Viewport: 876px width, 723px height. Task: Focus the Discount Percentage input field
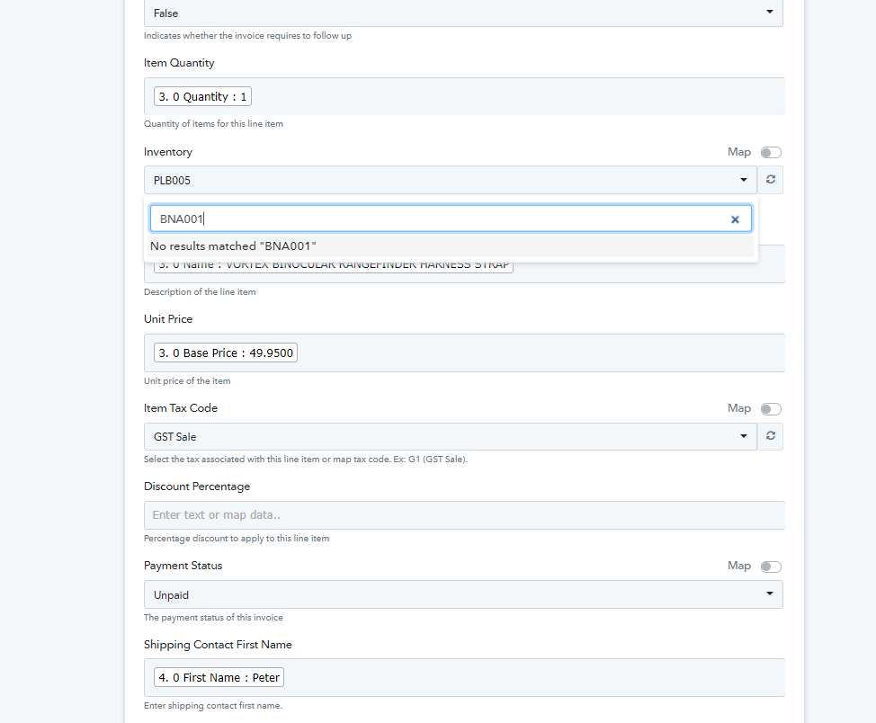(x=462, y=515)
